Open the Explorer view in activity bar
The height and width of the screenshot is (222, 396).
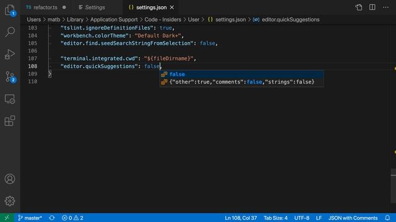tap(10, 10)
